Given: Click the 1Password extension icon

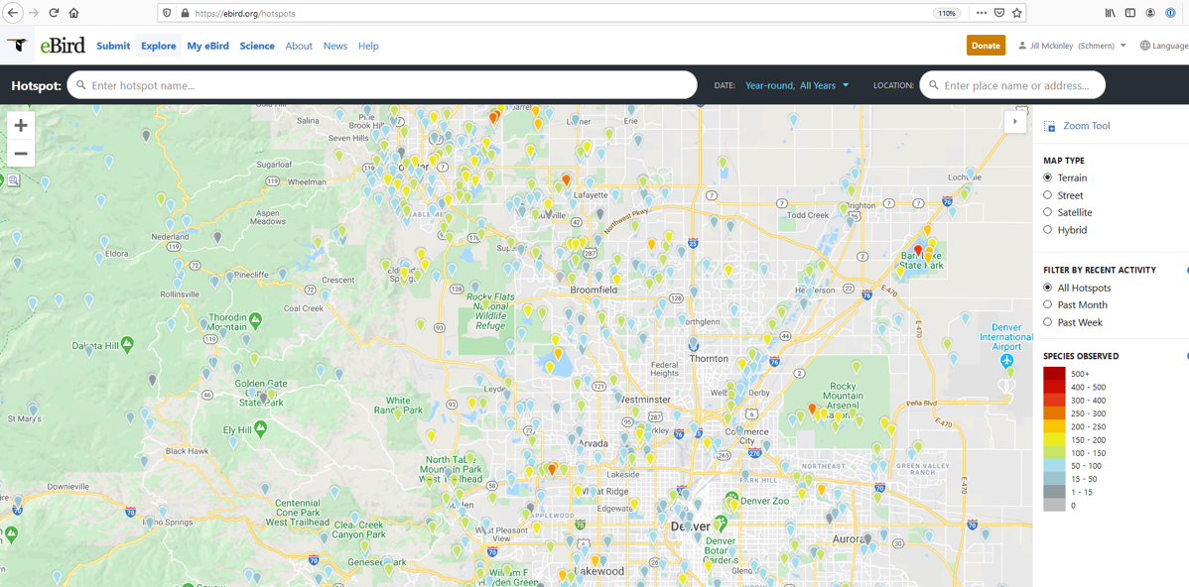Looking at the screenshot, I should click(1171, 13).
